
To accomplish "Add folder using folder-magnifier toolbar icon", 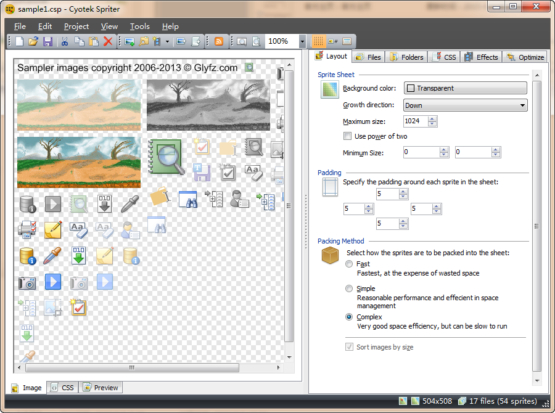I will (x=144, y=41).
